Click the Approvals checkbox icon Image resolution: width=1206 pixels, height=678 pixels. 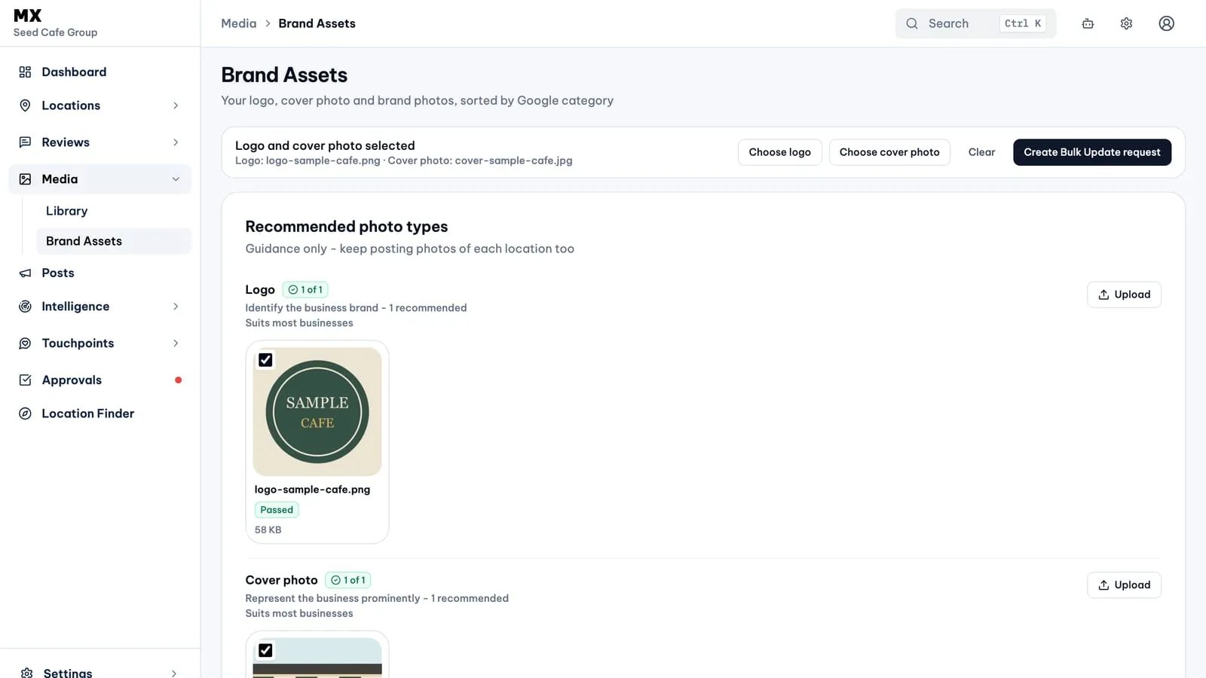click(25, 380)
